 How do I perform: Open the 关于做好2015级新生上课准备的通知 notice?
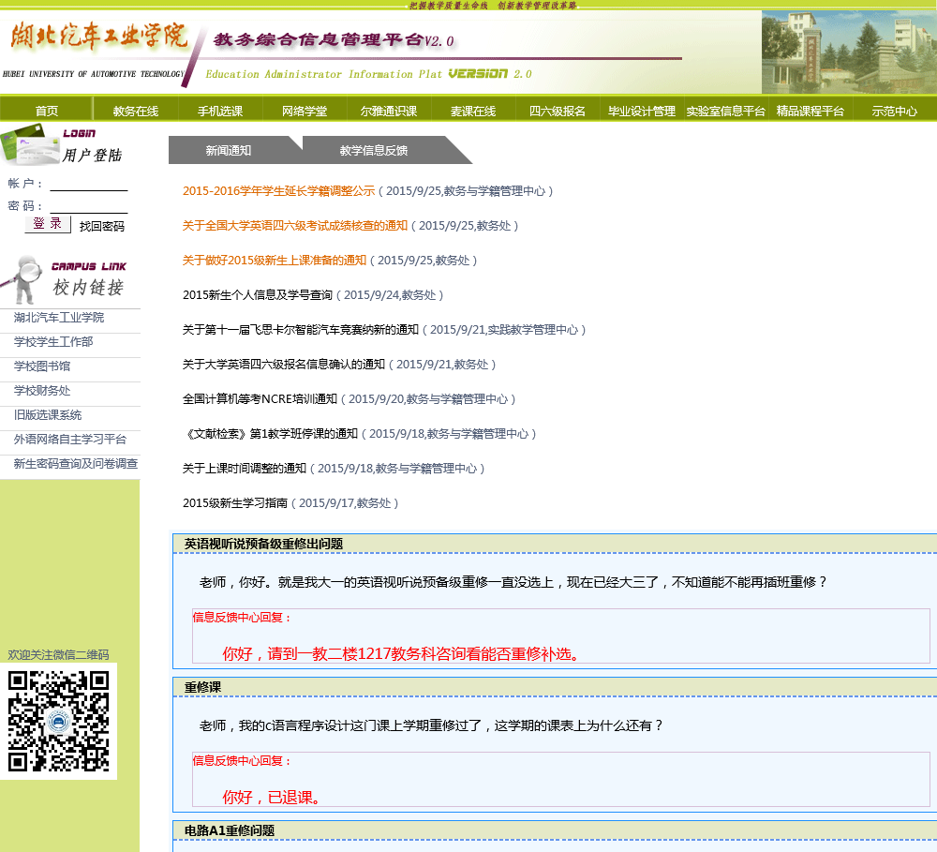pos(275,260)
